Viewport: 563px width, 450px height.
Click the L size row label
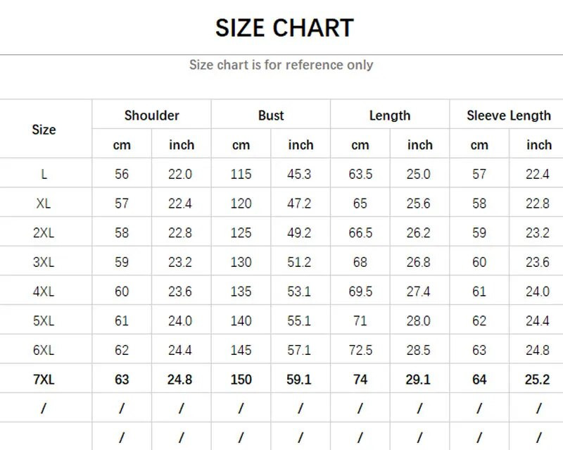(x=44, y=174)
